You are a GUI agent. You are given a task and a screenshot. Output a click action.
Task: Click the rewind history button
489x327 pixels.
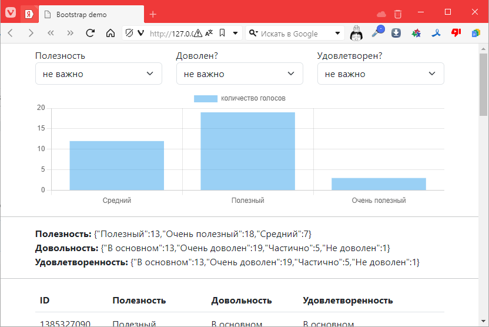[51, 34]
